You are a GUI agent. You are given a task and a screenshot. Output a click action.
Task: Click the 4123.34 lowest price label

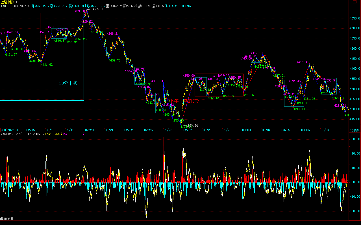tap(192, 125)
